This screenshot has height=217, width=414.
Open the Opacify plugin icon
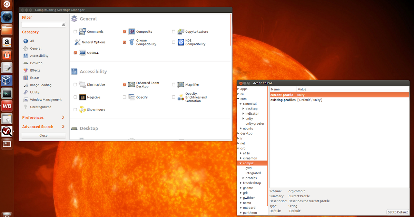(x=131, y=97)
